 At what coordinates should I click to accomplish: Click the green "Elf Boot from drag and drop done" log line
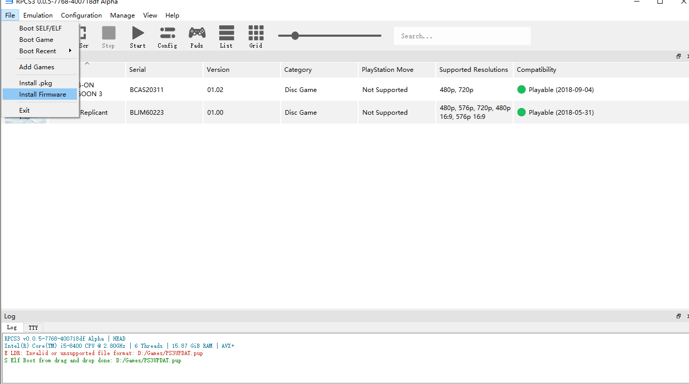(x=93, y=361)
